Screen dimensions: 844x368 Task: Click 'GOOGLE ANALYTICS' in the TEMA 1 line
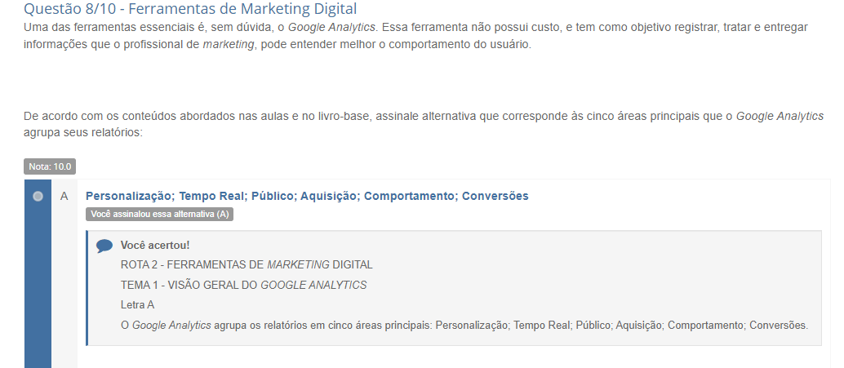(313, 285)
